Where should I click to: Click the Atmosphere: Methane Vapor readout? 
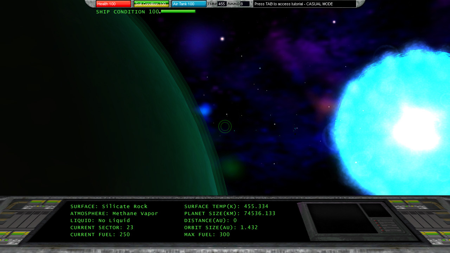pos(114,214)
